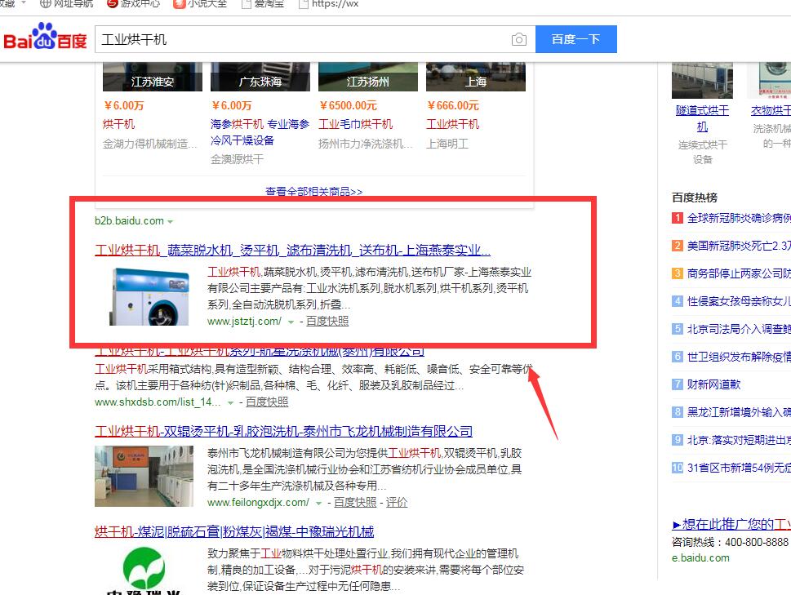Click the 隧道式烘干机 sidebar image

click(x=702, y=80)
